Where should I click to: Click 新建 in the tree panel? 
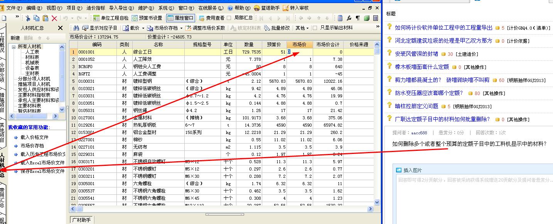click(x=15, y=38)
